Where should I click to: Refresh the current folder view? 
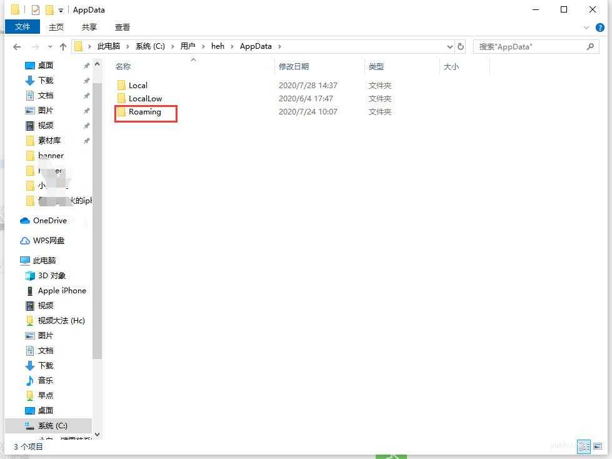(x=461, y=46)
